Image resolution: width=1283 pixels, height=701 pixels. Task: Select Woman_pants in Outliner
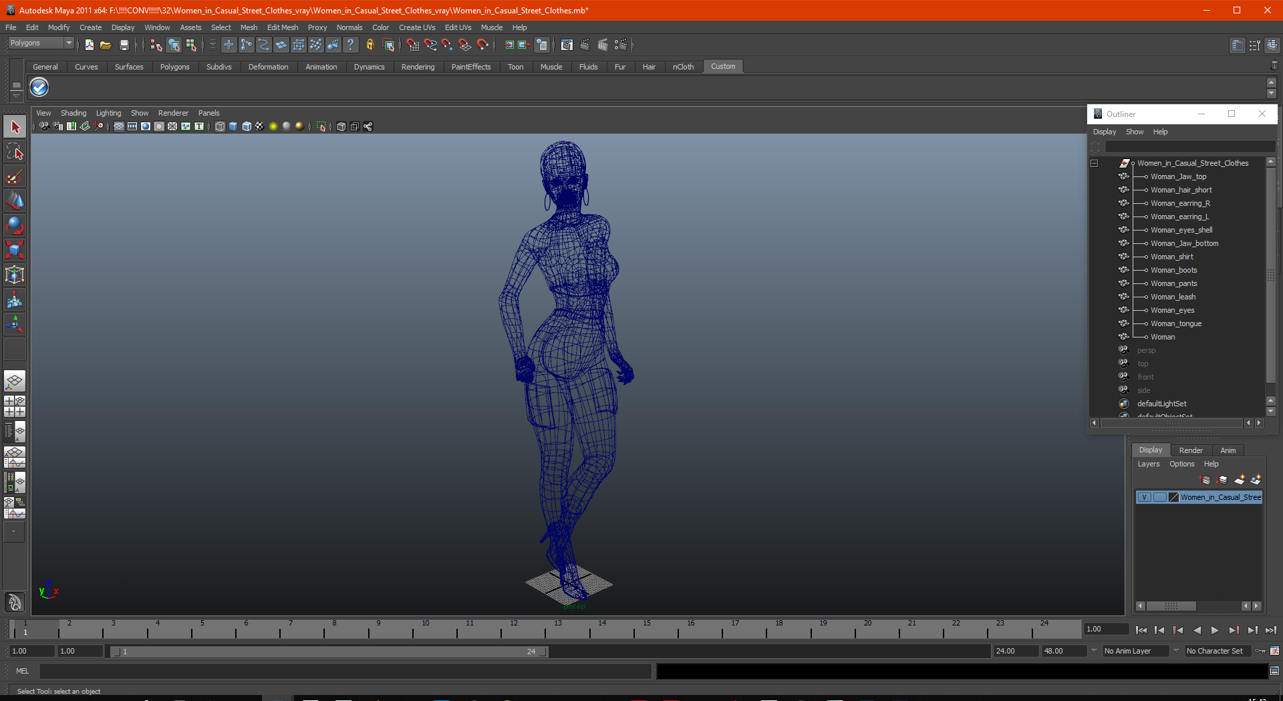(x=1173, y=283)
